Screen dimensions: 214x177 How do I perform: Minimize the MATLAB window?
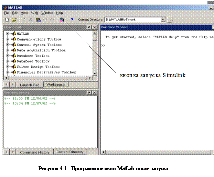click(x=211, y=8)
